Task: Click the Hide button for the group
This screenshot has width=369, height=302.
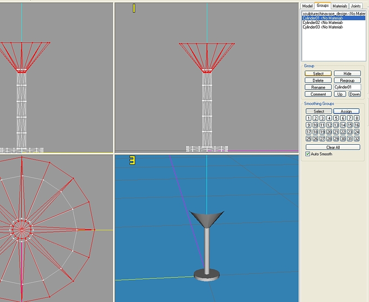Action: (347, 73)
